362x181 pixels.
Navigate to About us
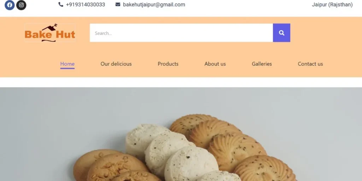tap(215, 64)
